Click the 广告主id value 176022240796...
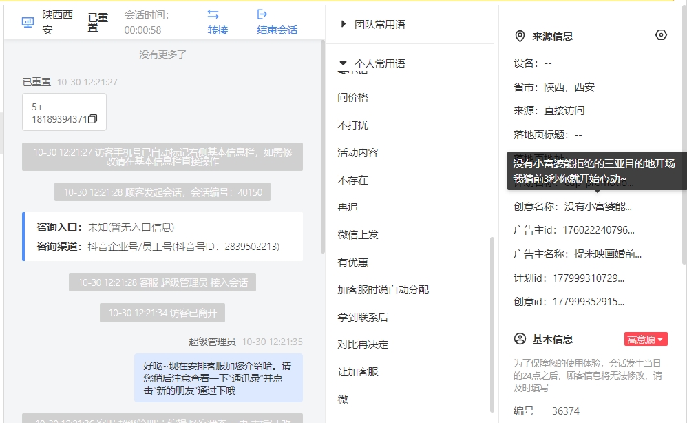The width and height of the screenshot is (687, 423). click(x=598, y=229)
